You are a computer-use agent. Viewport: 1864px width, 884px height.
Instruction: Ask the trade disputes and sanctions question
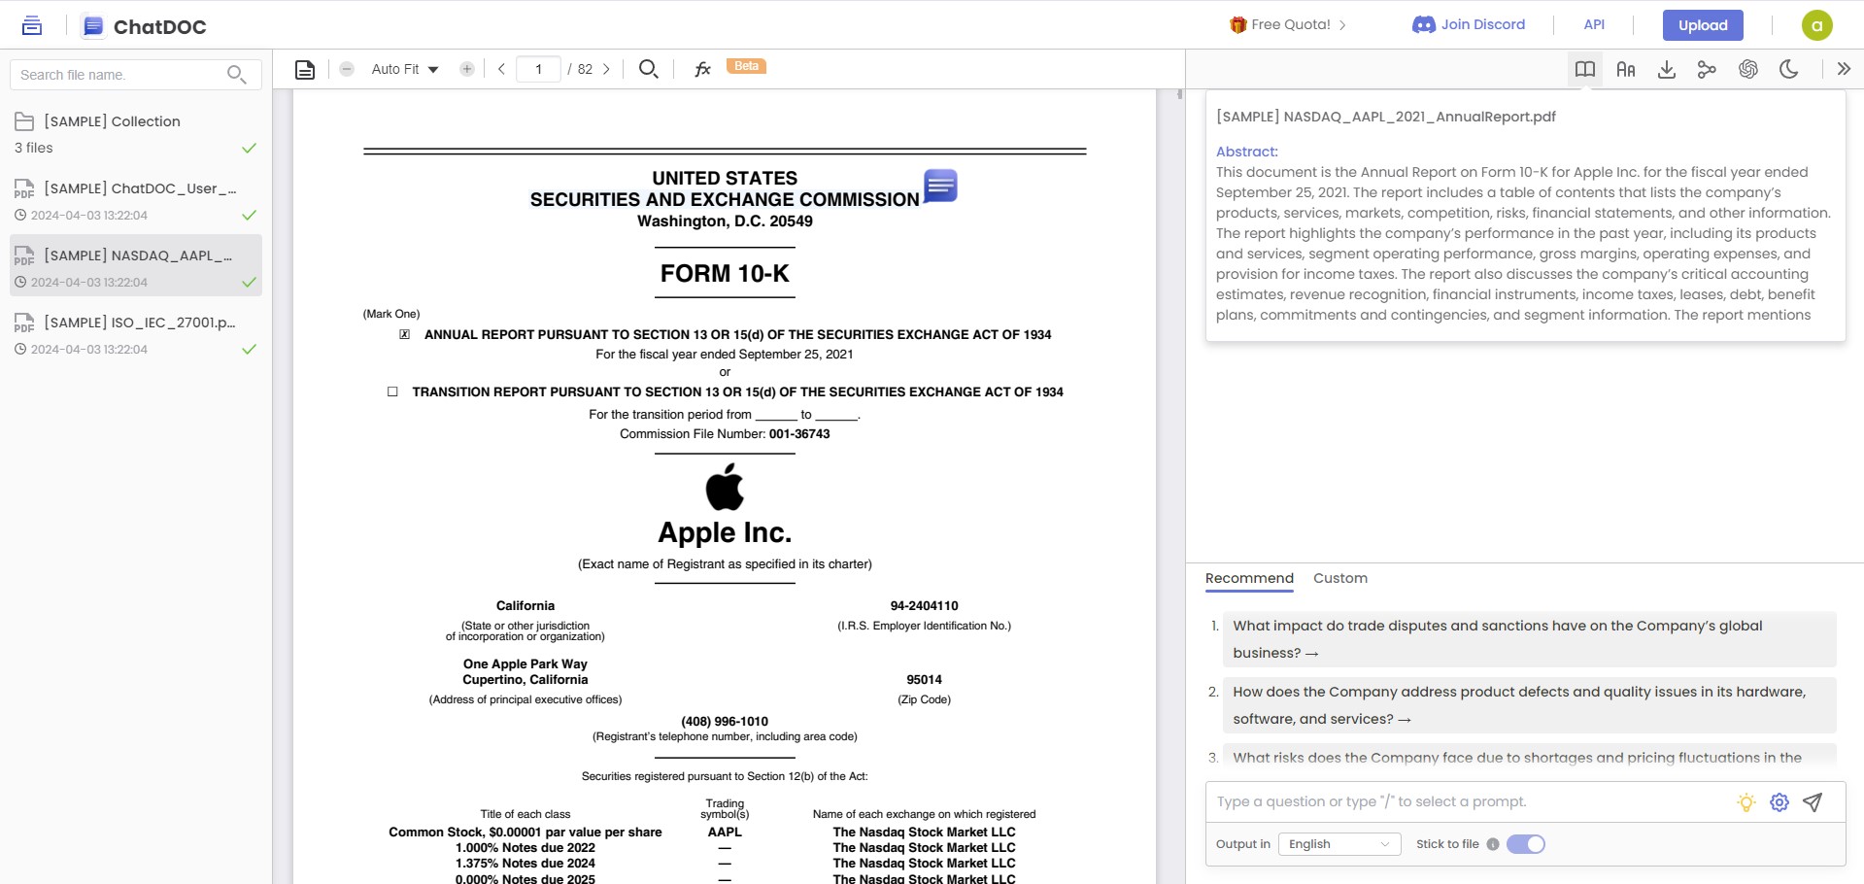pos(1530,639)
